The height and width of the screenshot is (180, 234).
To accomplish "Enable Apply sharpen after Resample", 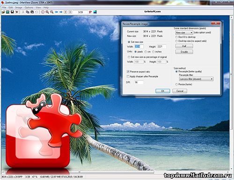I will (128, 76).
